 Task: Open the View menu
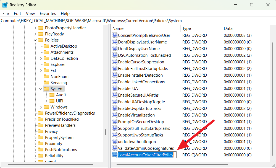[x=30, y=14]
